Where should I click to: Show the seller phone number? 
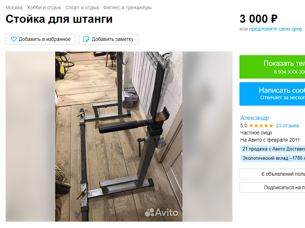click(272, 67)
